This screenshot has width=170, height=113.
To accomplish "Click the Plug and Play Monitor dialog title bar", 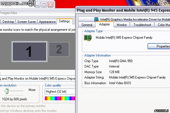I will [x=123, y=10].
